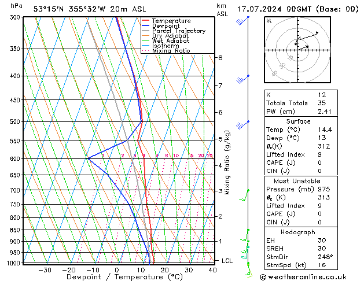Click the date '17.07.2024 00GMT (Base: 00)'
The image size is (364, 281).
tap(297, 9)
